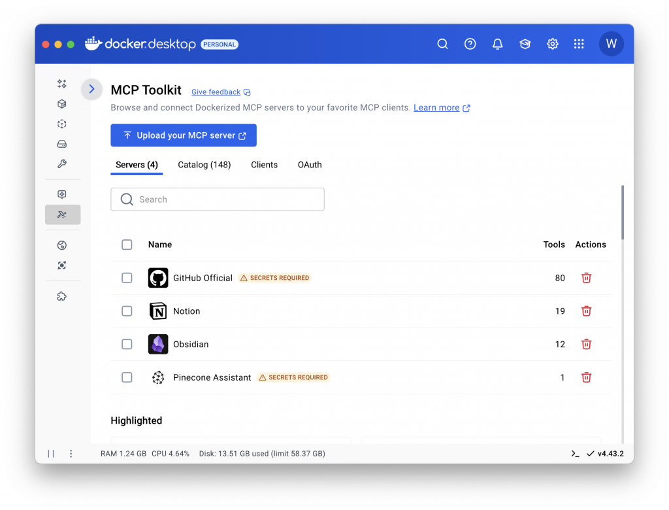Check the GitHub Official server checkbox
669x510 pixels.
(x=127, y=278)
